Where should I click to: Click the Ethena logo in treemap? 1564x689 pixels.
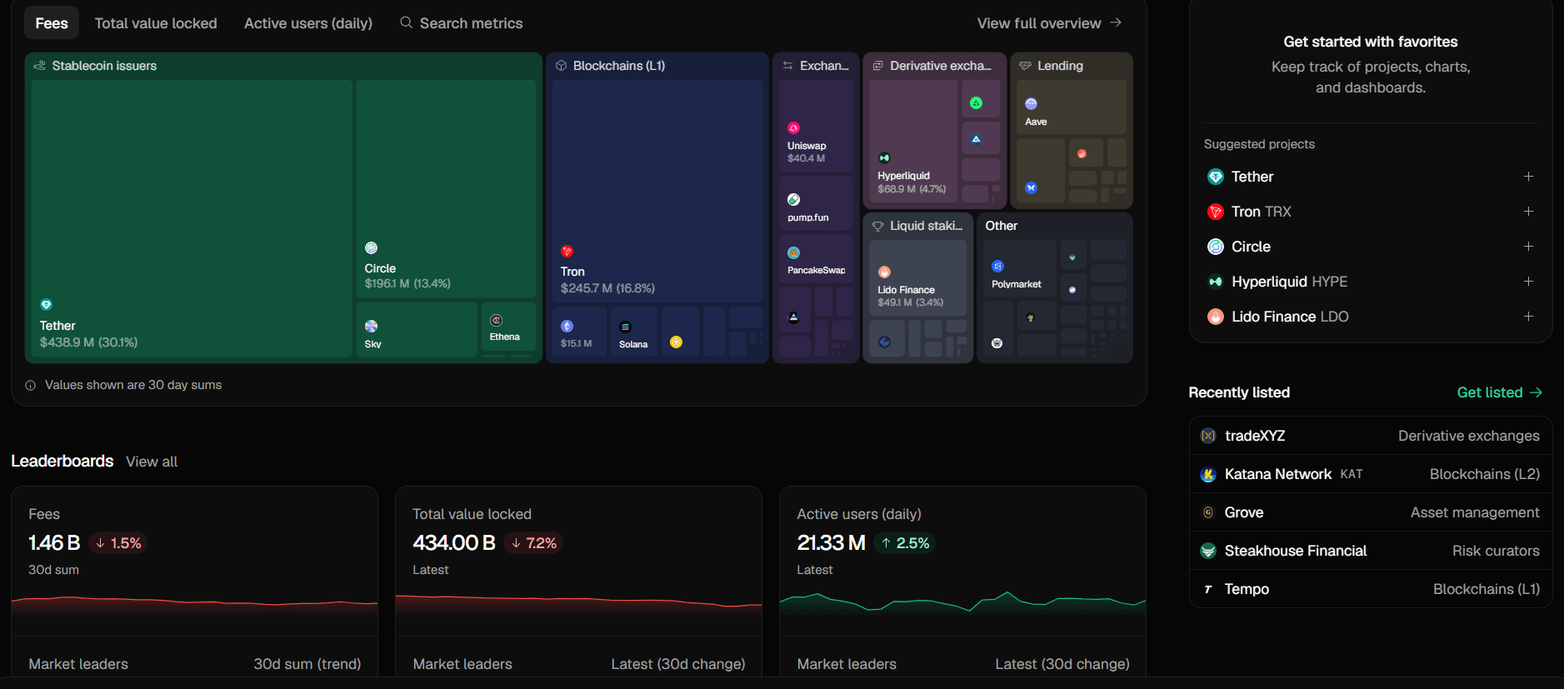496,320
